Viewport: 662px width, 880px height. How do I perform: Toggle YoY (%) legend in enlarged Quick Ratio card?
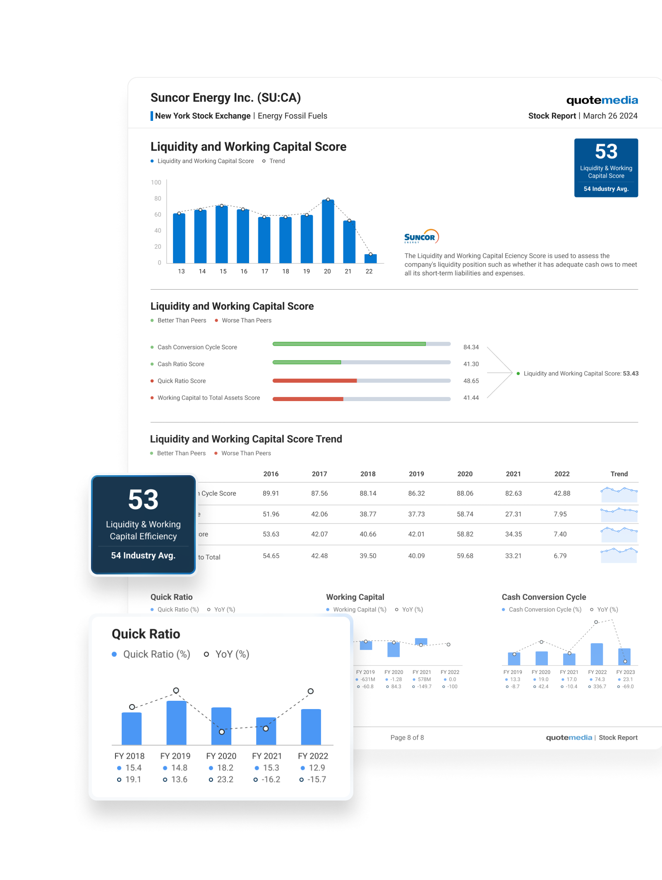click(x=227, y=654)
